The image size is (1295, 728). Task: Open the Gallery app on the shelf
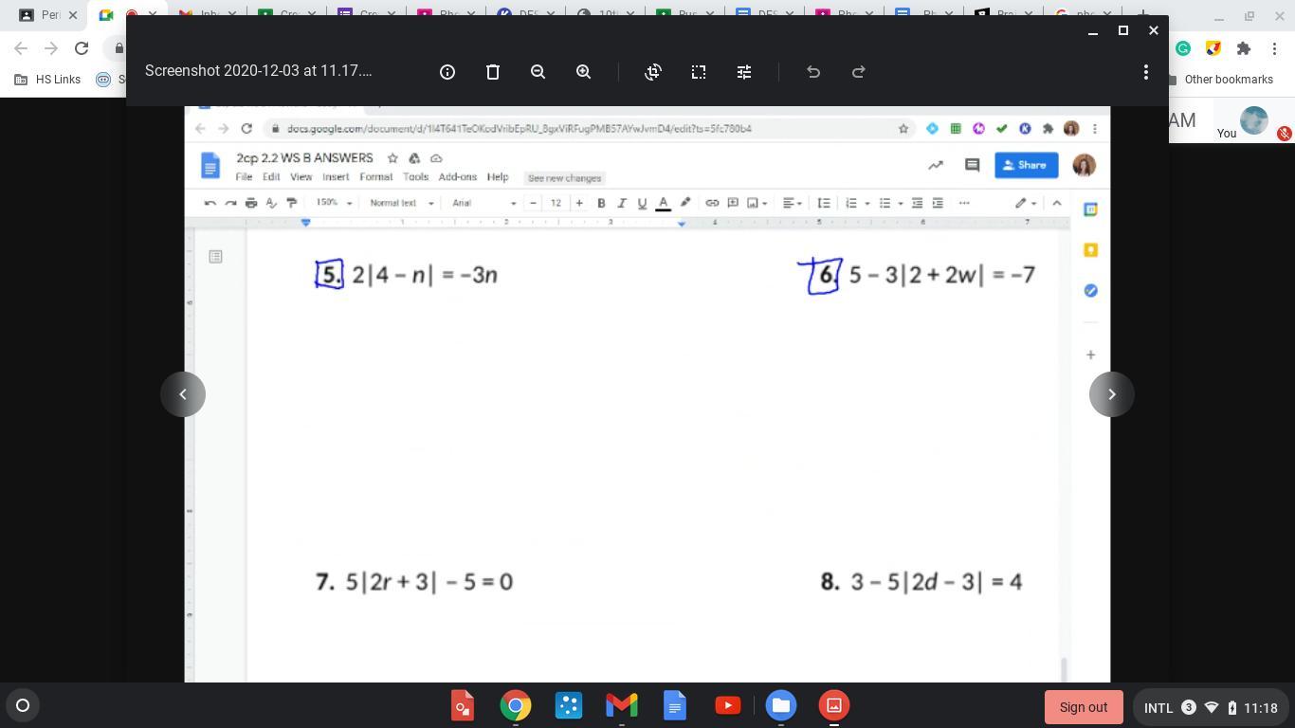834,705
